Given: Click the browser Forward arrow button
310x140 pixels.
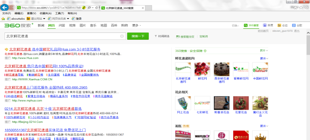Looking at the screenshot, I should (x=13, y=8).
